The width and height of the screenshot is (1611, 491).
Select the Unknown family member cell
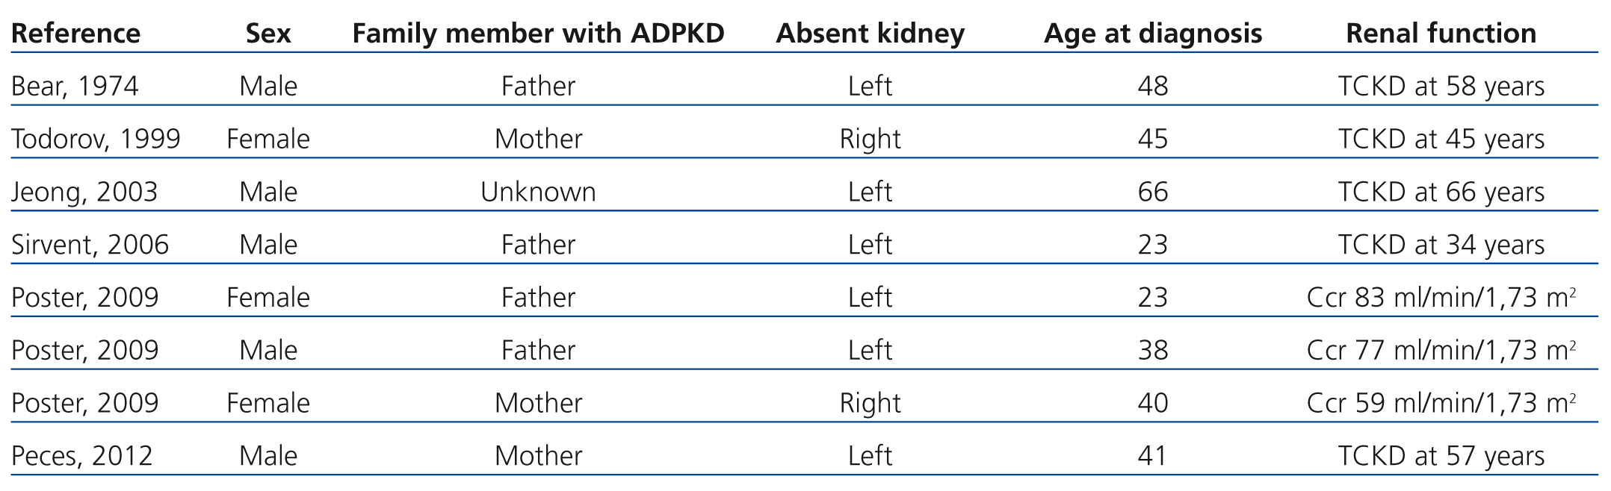pyautogui.click(x=538, y=193)
